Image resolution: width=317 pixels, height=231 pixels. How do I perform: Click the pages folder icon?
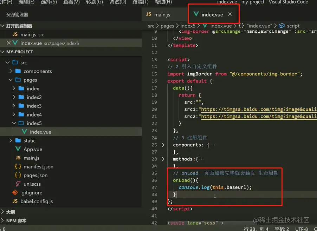[18, 80]
